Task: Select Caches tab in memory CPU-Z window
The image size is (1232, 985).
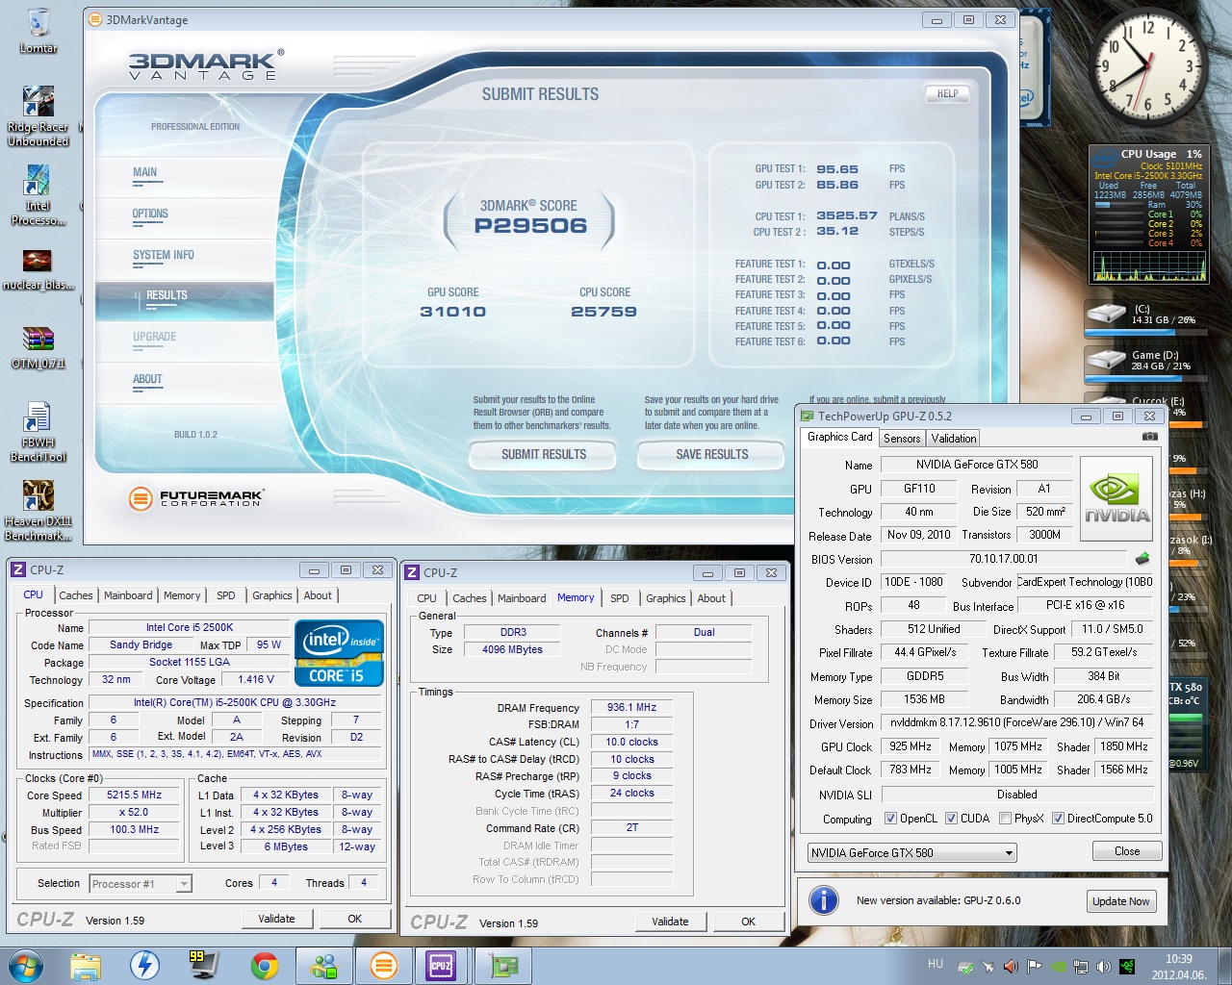Action: point(470,598)
